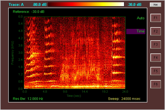Click the Trace: A label

coord(16,4)
